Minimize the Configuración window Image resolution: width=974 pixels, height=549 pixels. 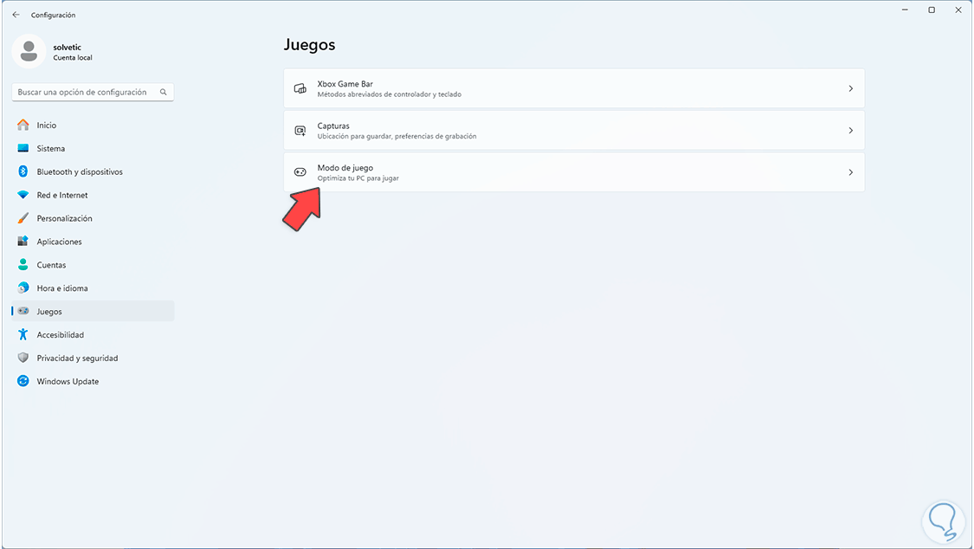pyautogui.click(x=905, y=10)
